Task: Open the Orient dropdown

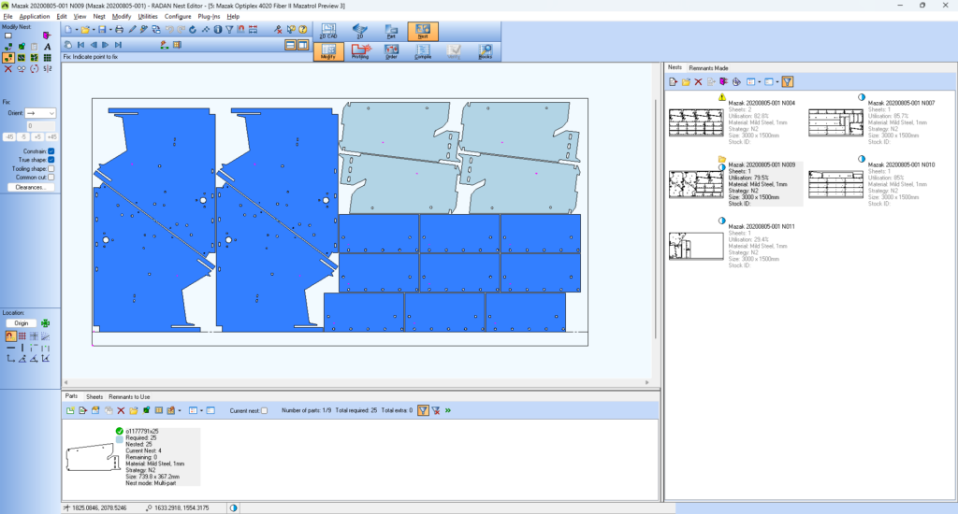Action: coord(40,113)
